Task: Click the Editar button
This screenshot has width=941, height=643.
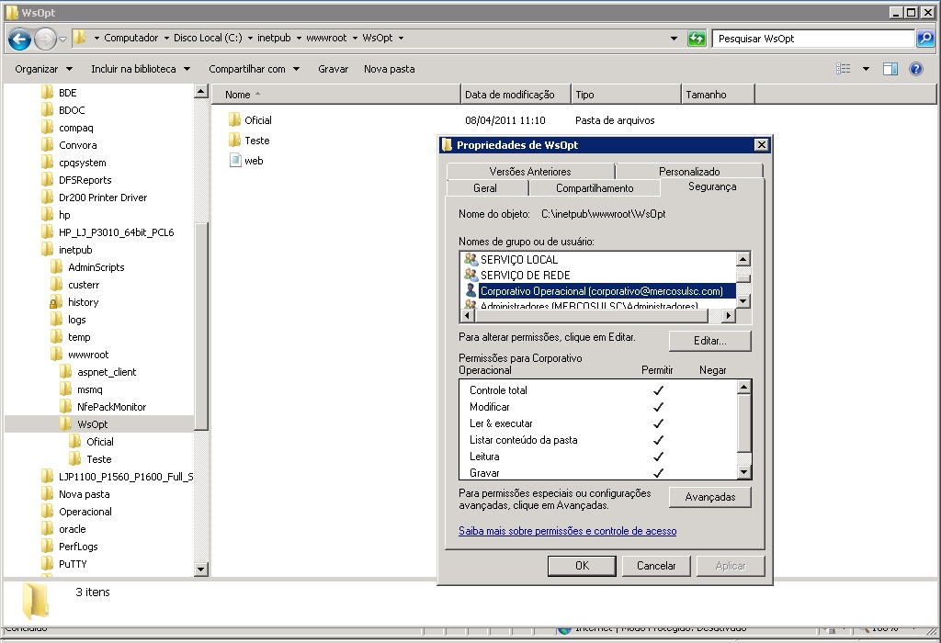Action: pyautogui.click(x=709, y=341)
